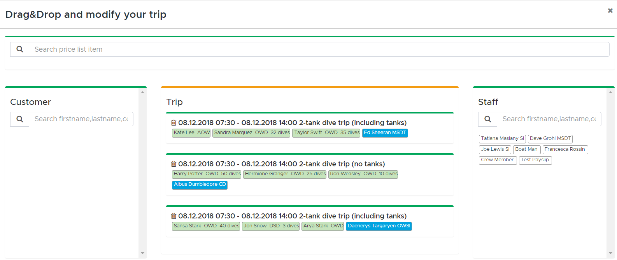The height and width of the screenshot is (260, 617).
Task: Select Daenerys Targaryen OWSI staff tag
Action: (x=379, y=226)
